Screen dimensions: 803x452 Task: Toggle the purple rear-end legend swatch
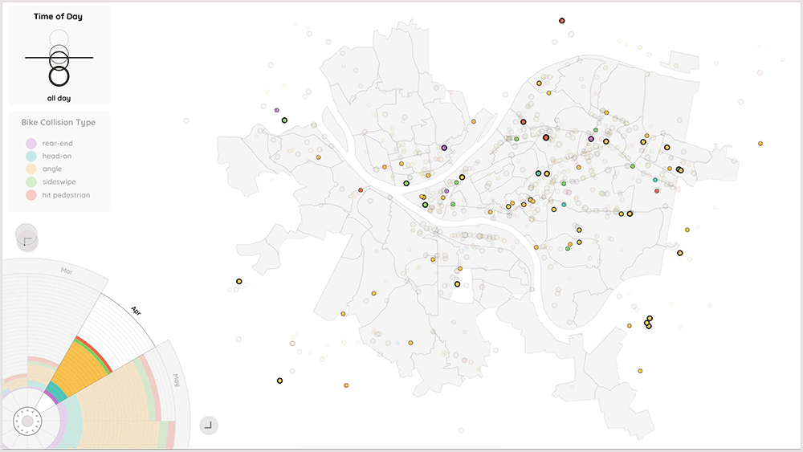tap(31, 144)
